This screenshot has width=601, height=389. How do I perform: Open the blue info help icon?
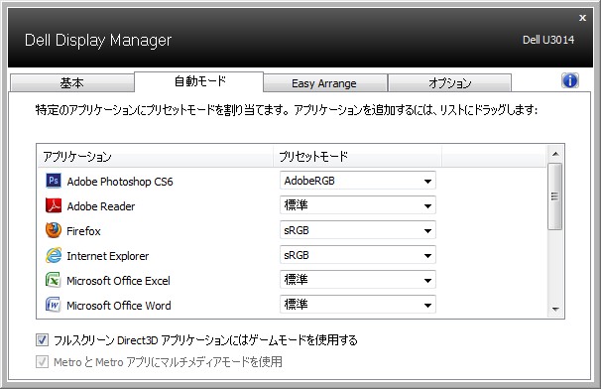click(570, 81)
